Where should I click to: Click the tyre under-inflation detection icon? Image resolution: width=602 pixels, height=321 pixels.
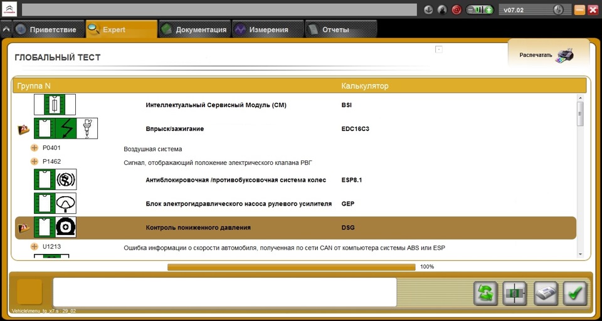click(x=55, y=227)
